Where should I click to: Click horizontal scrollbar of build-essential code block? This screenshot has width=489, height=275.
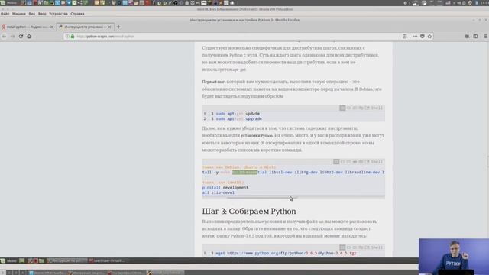point(262,197)
